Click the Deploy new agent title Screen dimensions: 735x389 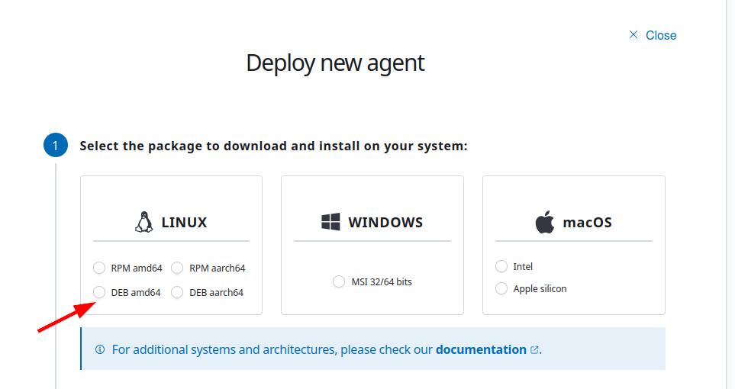click(x=335, y=63)
